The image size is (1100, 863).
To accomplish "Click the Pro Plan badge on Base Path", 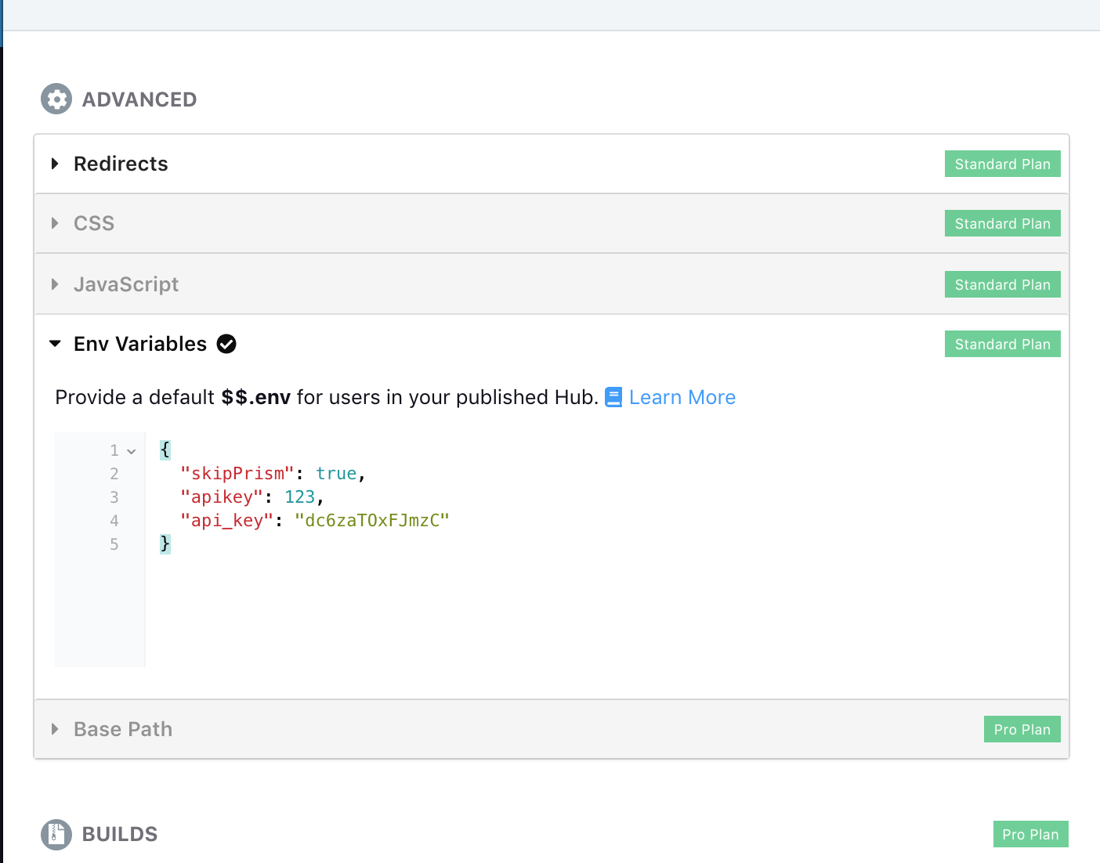I will tap(1022, 729).
